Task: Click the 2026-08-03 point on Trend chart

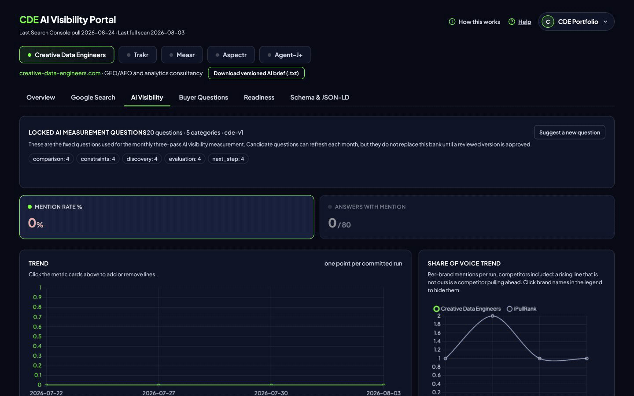Action: click(383, 385)
